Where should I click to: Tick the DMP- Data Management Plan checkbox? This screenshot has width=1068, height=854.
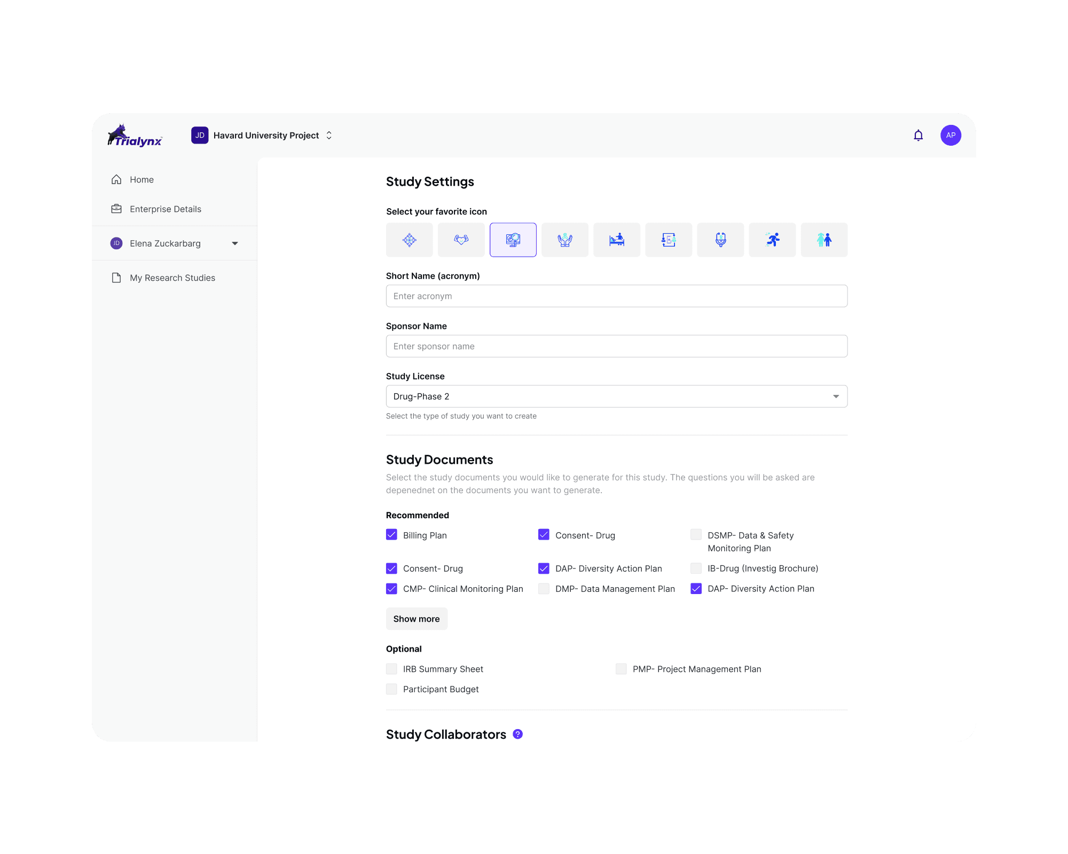[544, 589]
